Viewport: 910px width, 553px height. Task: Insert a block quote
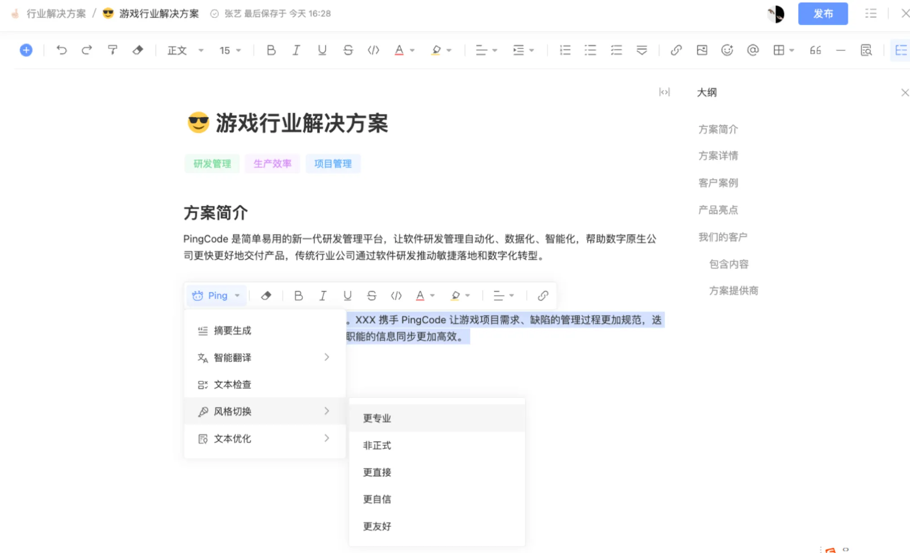(815, 50)
